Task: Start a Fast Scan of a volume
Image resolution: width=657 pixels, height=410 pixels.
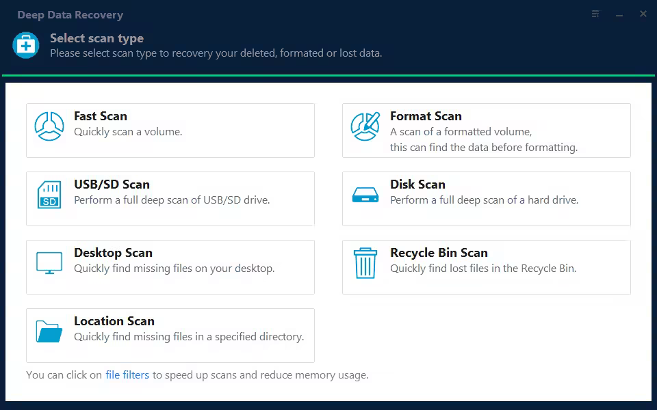Action: coord(170,130)
